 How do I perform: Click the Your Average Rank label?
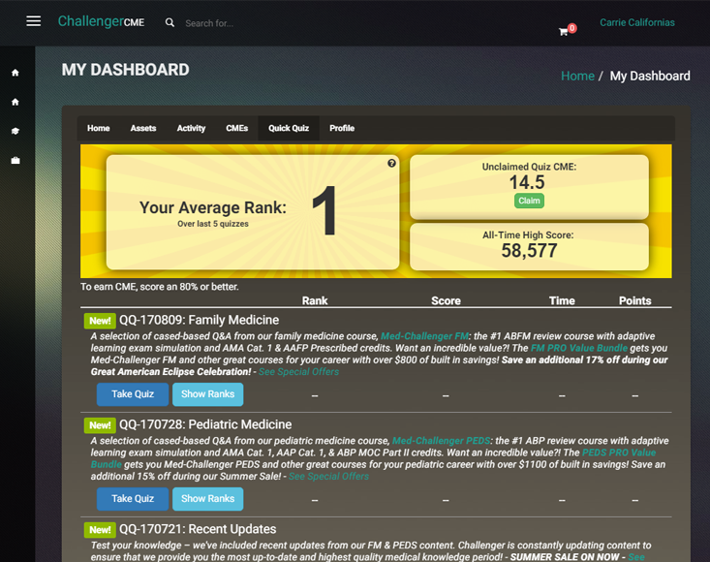pos(213,207)
